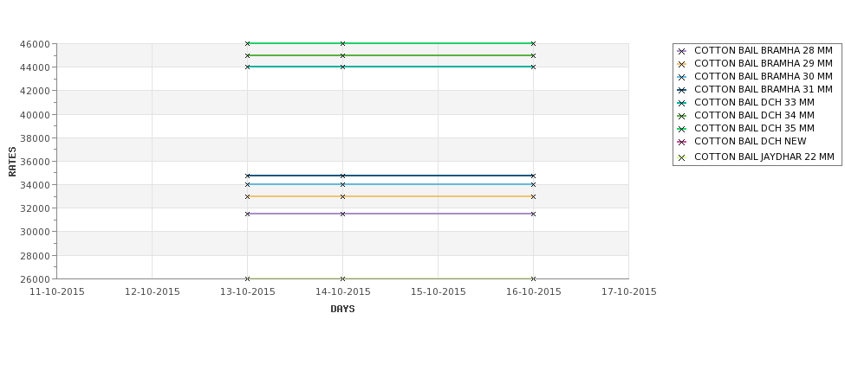Click the COTTON BAIL BRAMHA 31 MM legend marker

pyautogui.click(x=681, y=90)
